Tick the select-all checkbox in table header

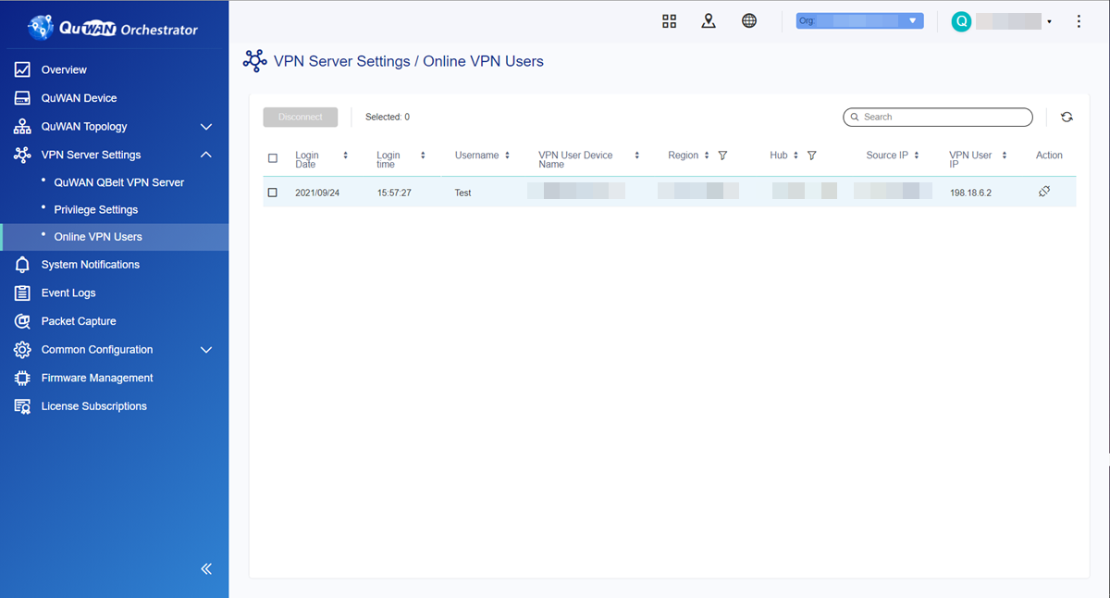(x=273, y=158)
